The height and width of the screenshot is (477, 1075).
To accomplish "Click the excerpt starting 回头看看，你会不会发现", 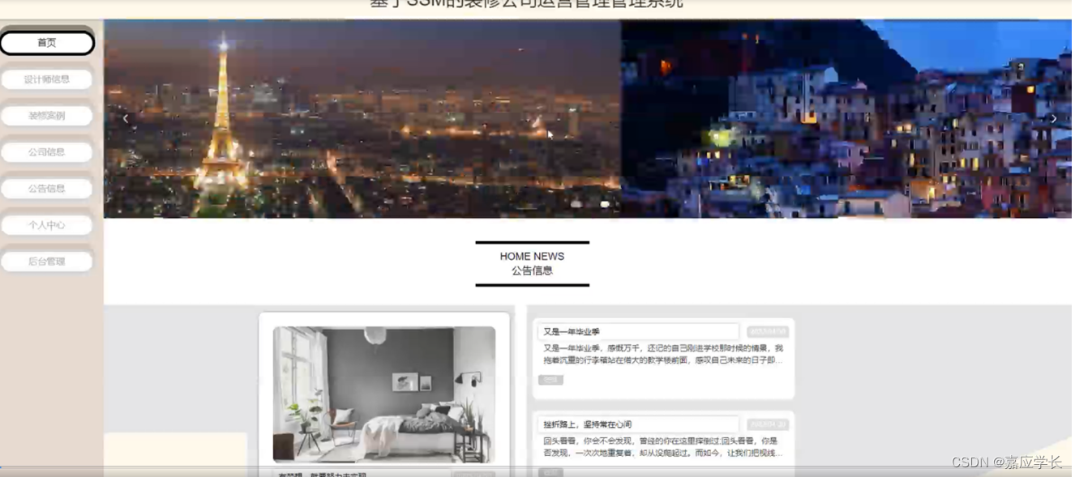I will (663, 447).
